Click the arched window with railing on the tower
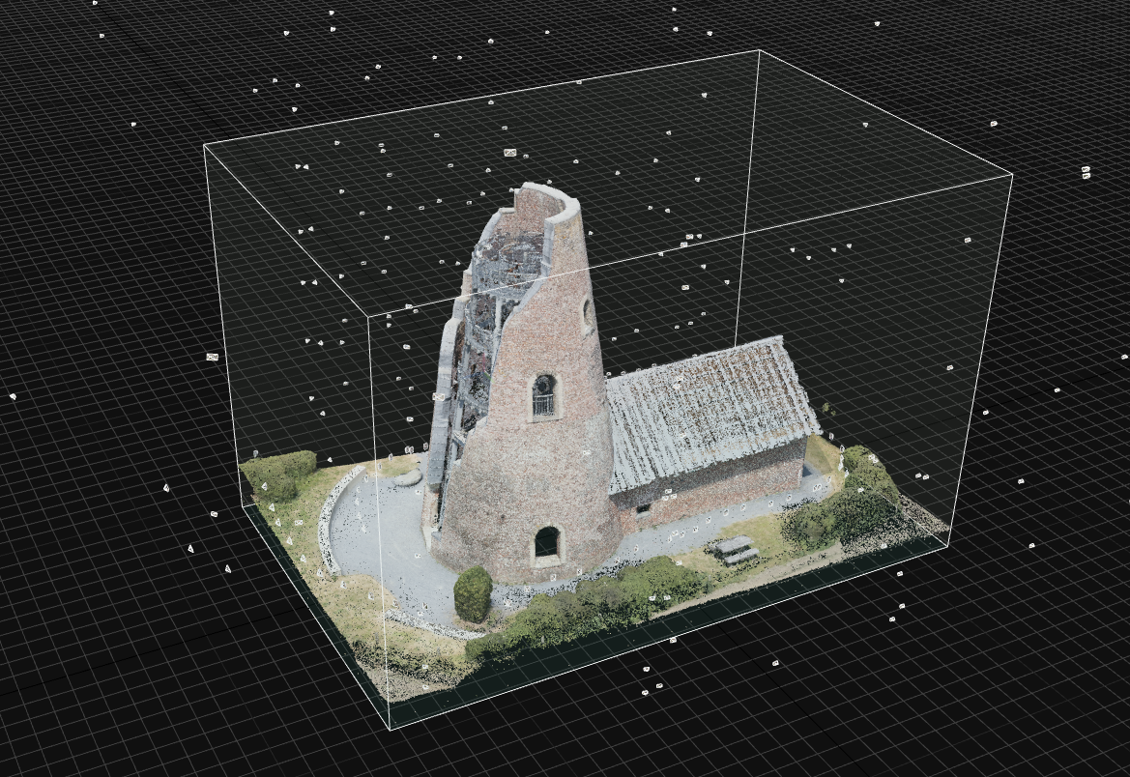 (544, 396)
